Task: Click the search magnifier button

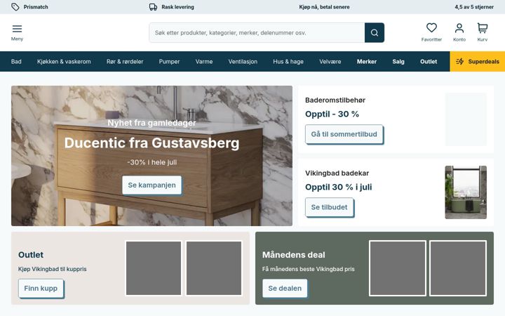Action: click(x=375, y=32)
